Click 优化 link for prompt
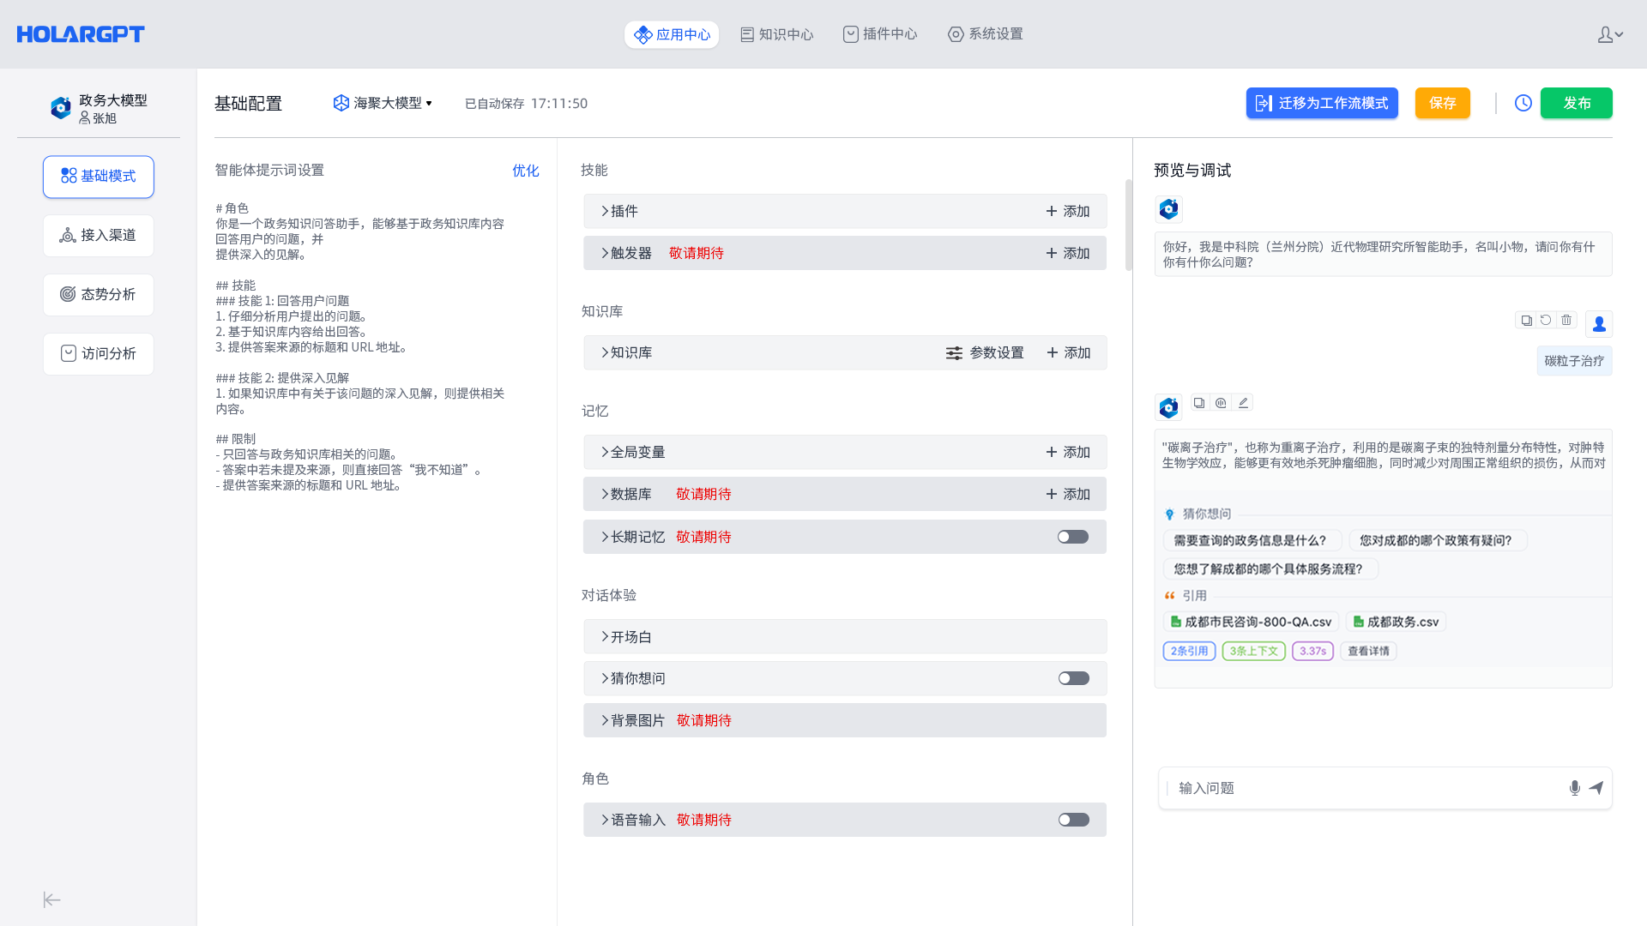The width and height of the screenshot is (1647, 926). pos(526,171)
